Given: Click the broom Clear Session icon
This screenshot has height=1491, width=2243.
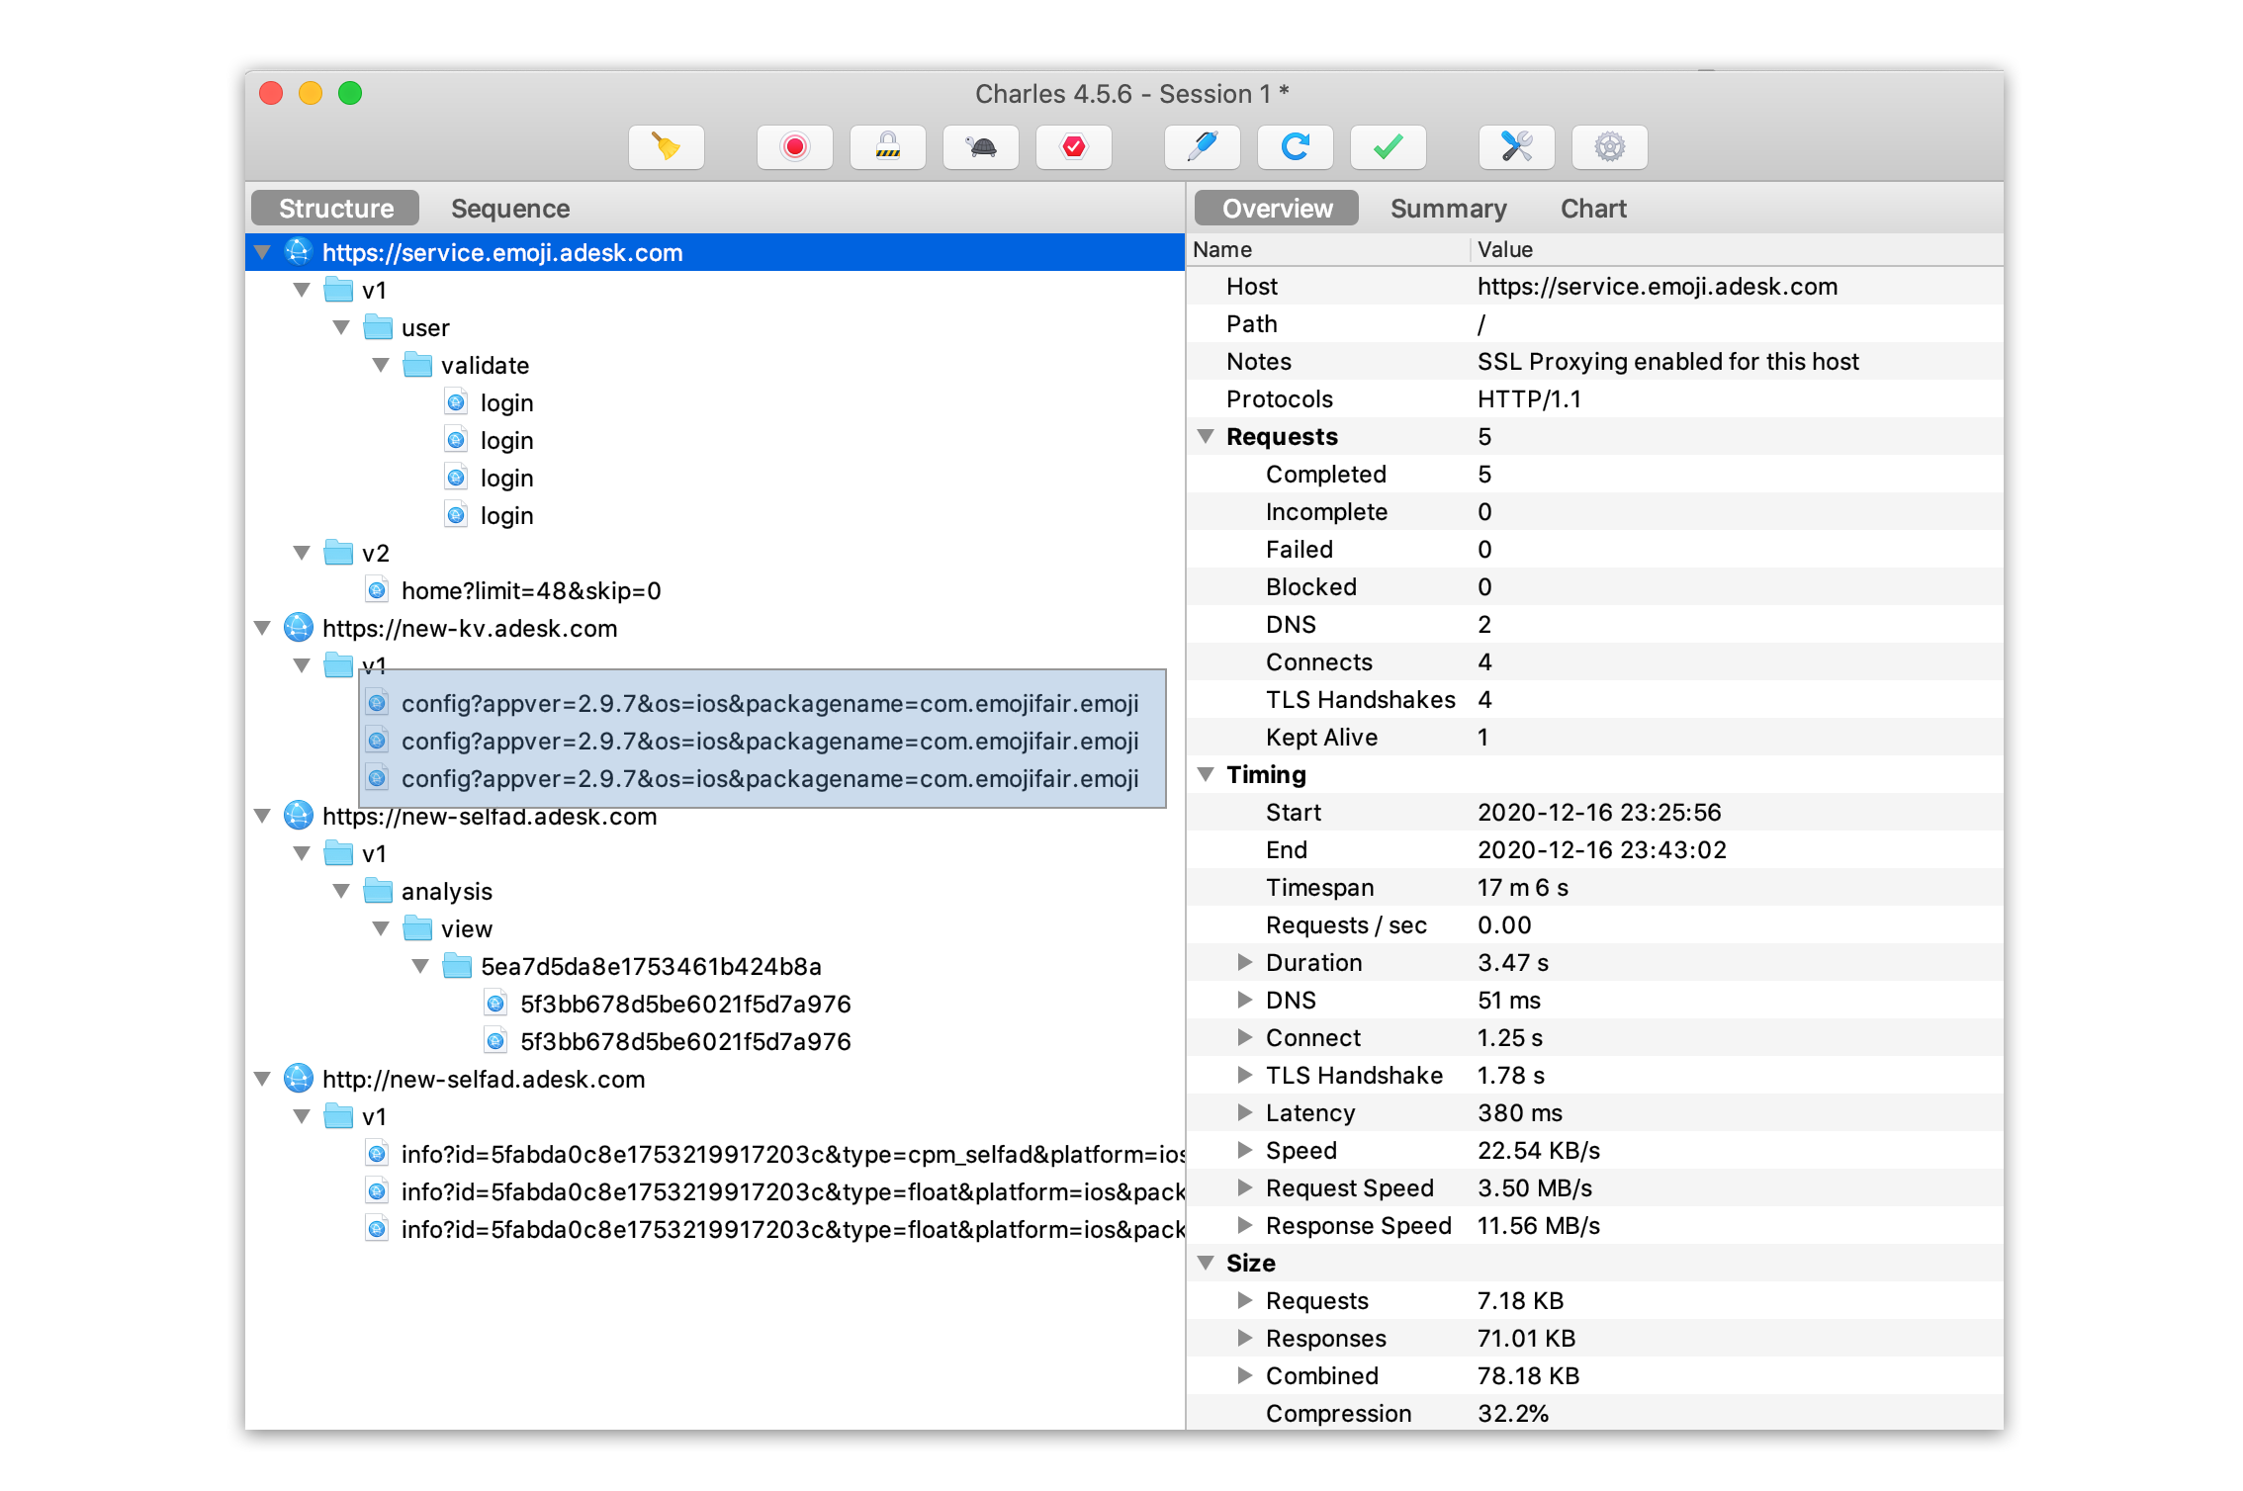Looking at the screenshot, I should pyautogui.click(x=666, y=147).
